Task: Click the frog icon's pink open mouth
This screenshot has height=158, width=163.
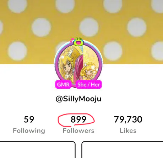Action: click(x=78, y=43)
